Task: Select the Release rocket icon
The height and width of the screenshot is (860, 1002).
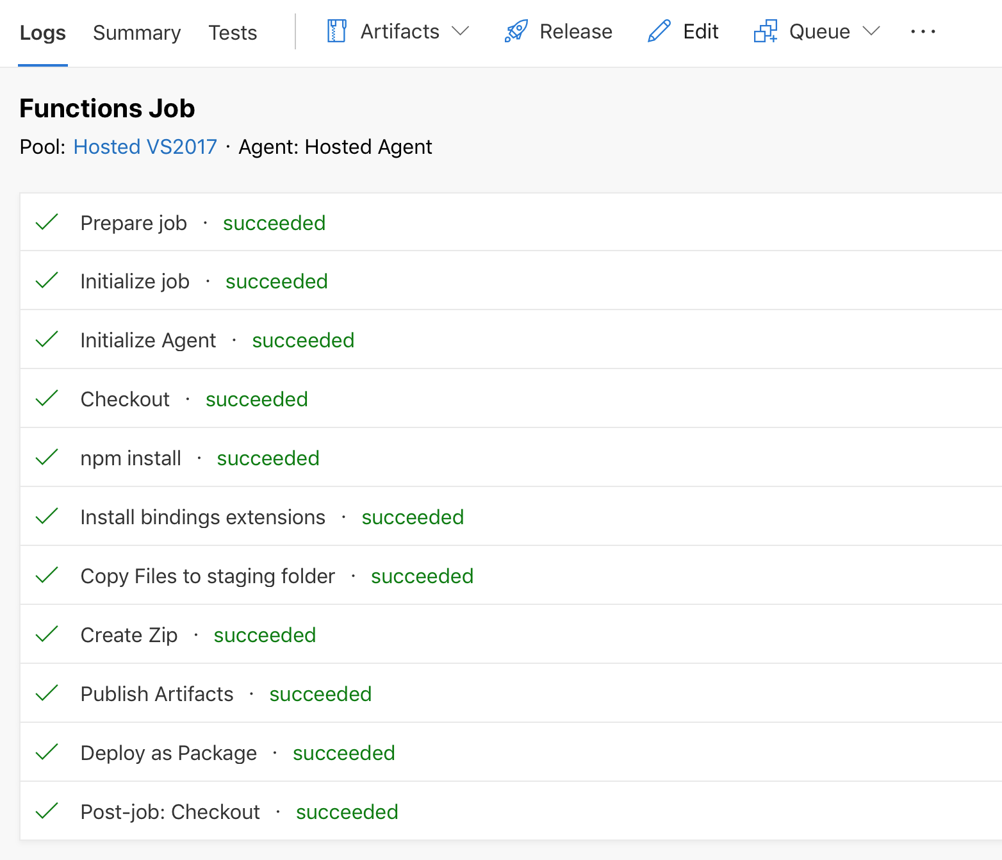Action: coord(514,31)
